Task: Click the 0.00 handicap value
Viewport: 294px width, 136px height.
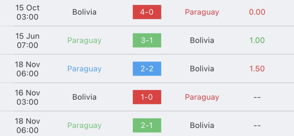Action: tap(257, 12)
